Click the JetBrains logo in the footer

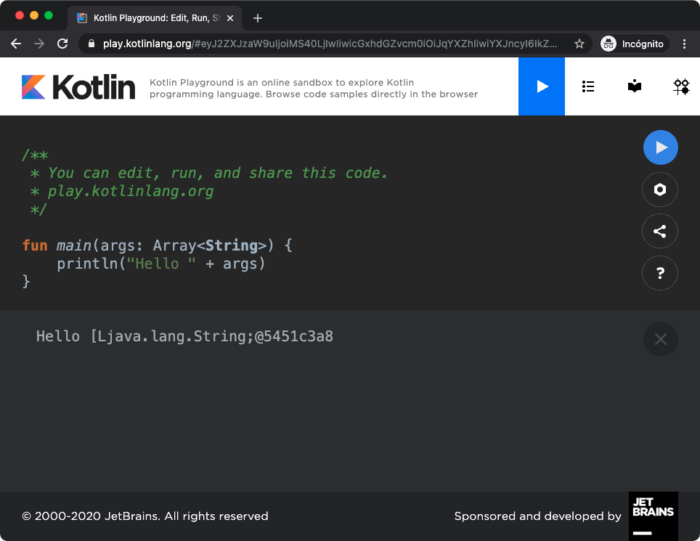tap(653, 516)
